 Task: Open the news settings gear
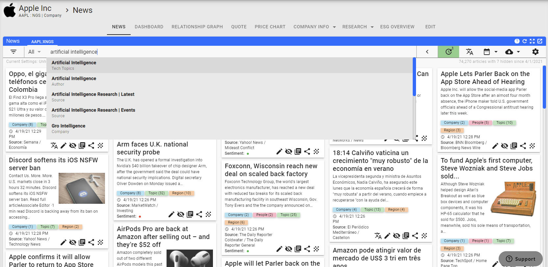[535, 52]
